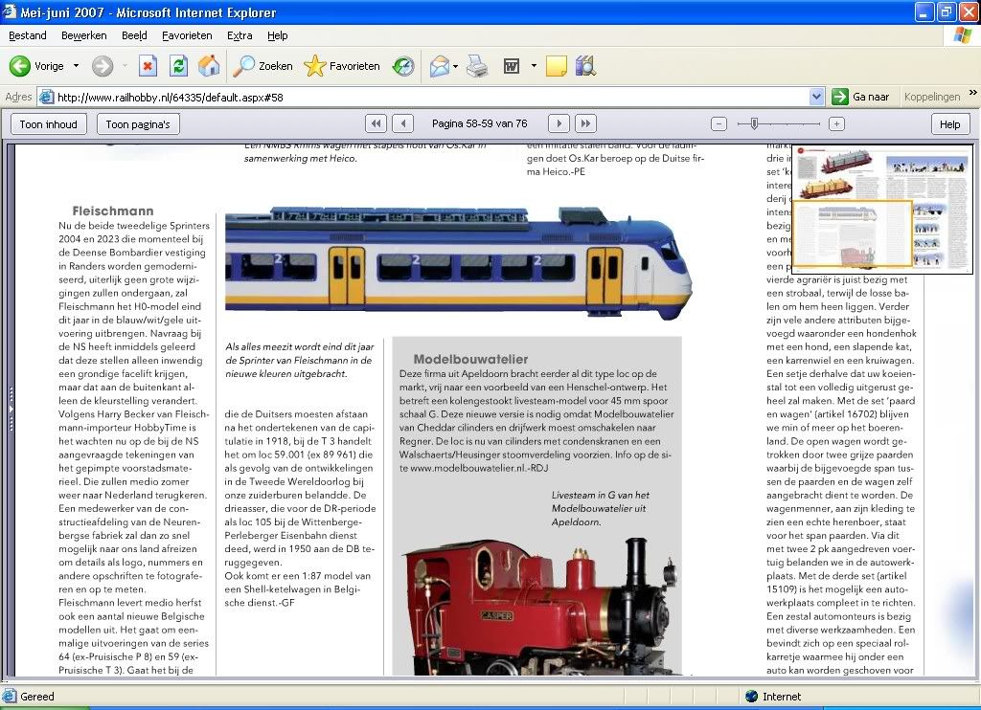Expand the address bar dropdown
Viewport: 981px width, 710px height.
[816, 97]
